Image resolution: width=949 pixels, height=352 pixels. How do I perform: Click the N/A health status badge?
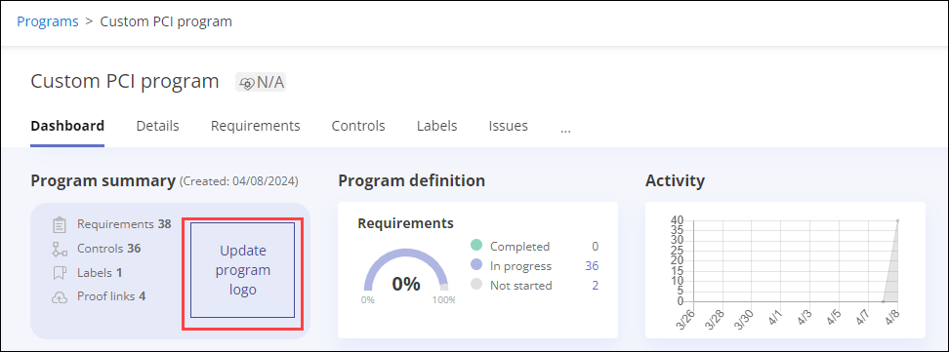tap(261, 82)
